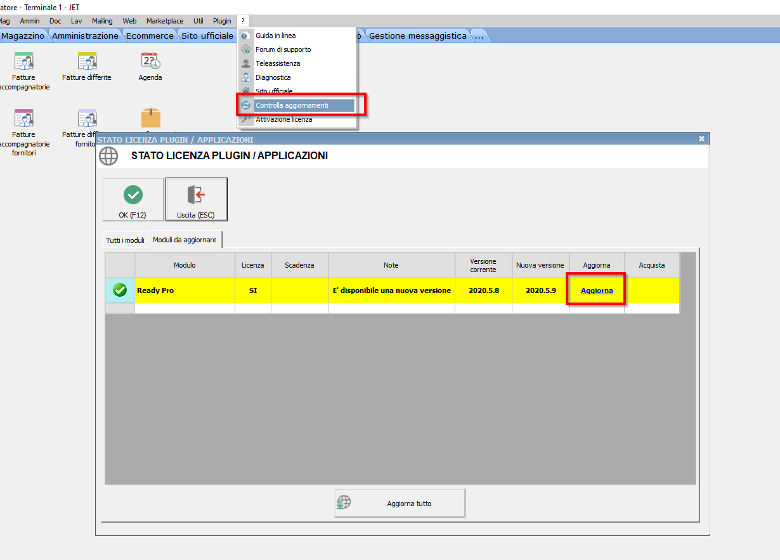780x560 pixels.
Task: Confirm with the OK (F12) button
Action: click(133, 200)
